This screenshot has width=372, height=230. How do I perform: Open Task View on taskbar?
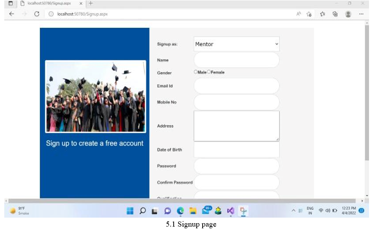(x=155, y=211)
